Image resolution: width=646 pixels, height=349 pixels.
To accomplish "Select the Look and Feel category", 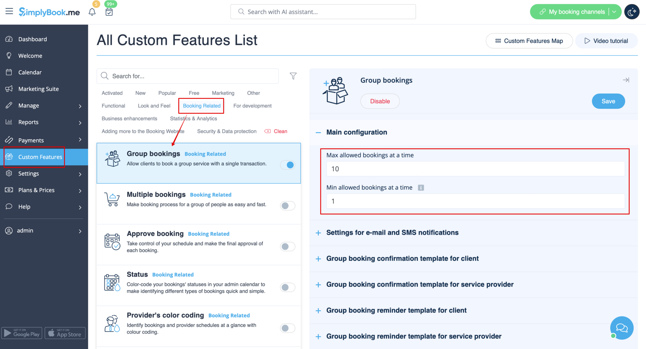I will pyautogui.click(x=154, y=105).
